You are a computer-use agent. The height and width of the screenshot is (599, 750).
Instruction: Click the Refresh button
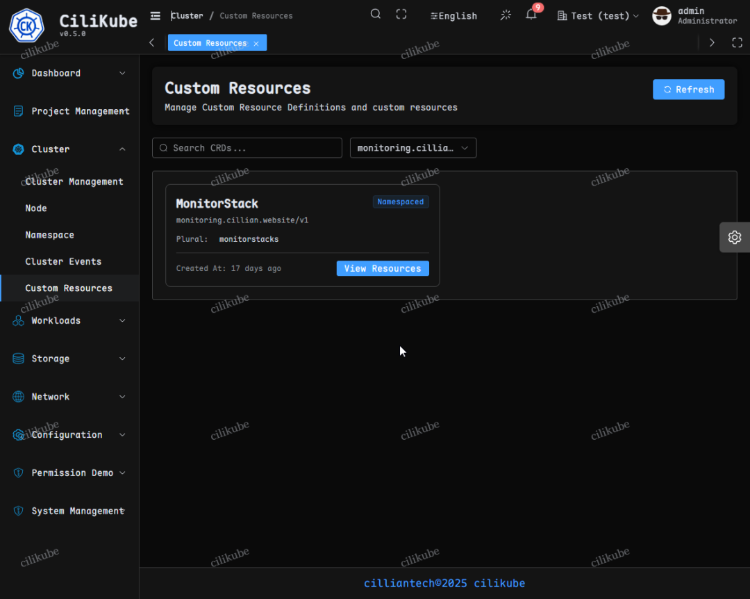point(688,89)
